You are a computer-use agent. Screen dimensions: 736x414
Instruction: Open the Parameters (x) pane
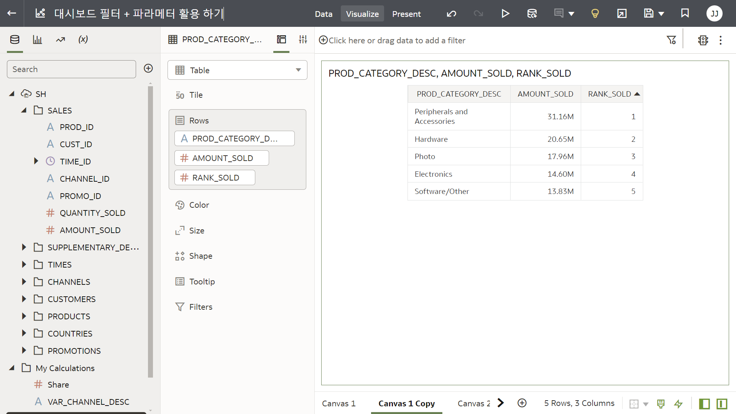coord(83,39)
